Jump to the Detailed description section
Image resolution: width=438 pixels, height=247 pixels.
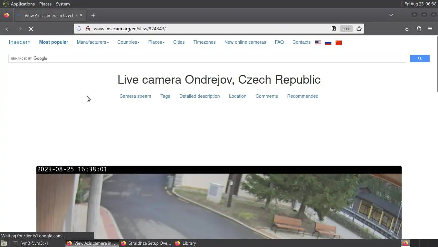tap(200, 96)
